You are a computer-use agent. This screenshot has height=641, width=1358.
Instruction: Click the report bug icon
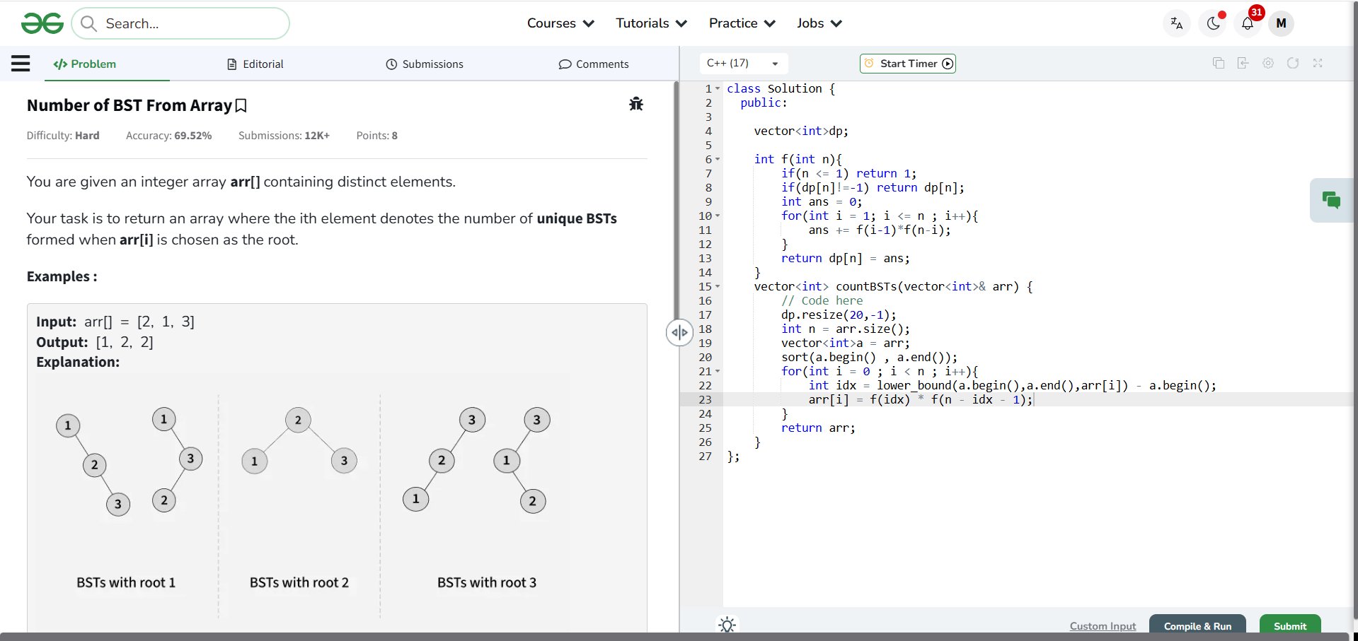point(635,104)
